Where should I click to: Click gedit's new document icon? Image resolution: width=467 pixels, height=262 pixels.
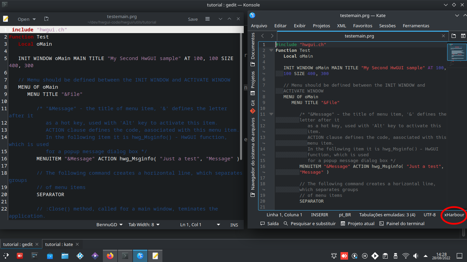(46, 19)
